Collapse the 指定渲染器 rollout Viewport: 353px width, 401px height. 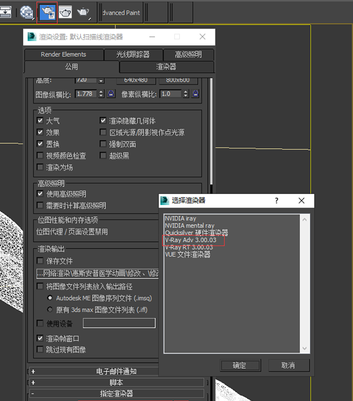tap(116, 393)
